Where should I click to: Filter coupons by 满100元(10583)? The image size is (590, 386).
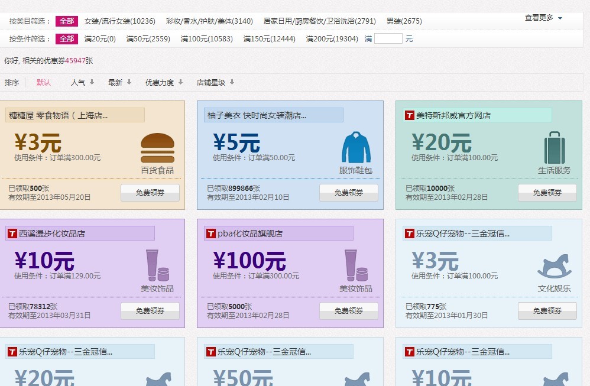click(x=206, y=39)
